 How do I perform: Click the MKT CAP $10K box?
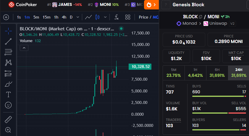coord(236,56)
